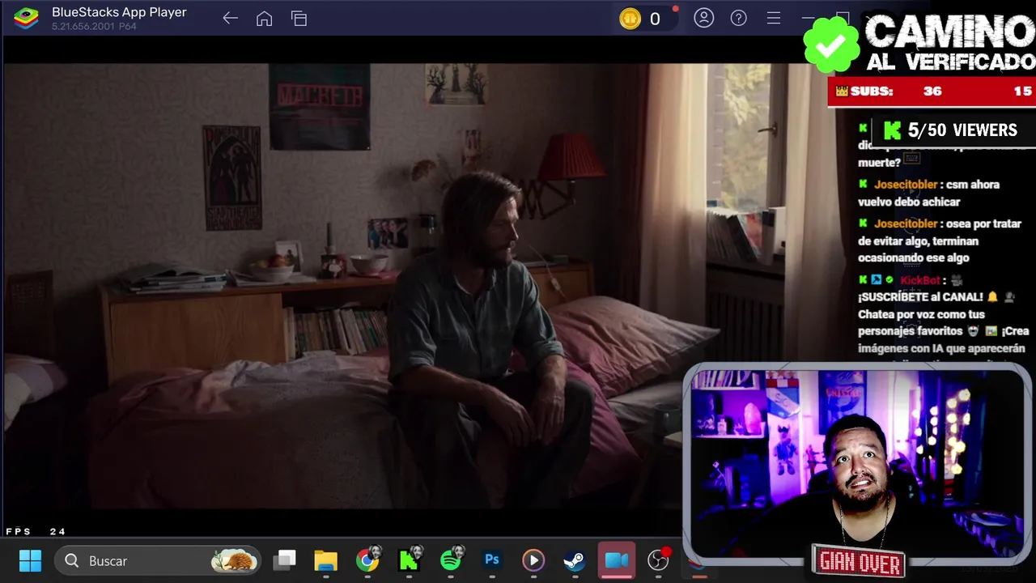
Task: Open the BlueStacks recent apps icon
Action: click(299, 18)
